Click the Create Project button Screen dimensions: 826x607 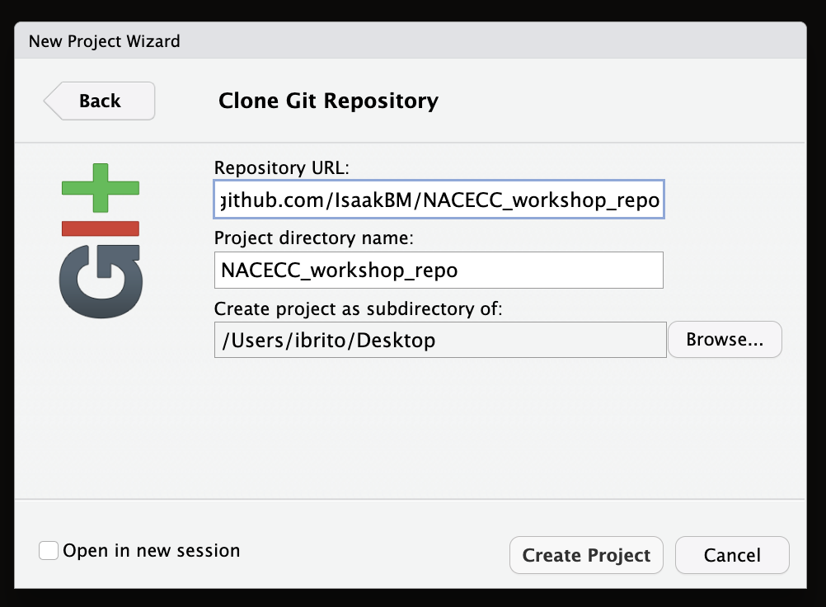point(586,555)
